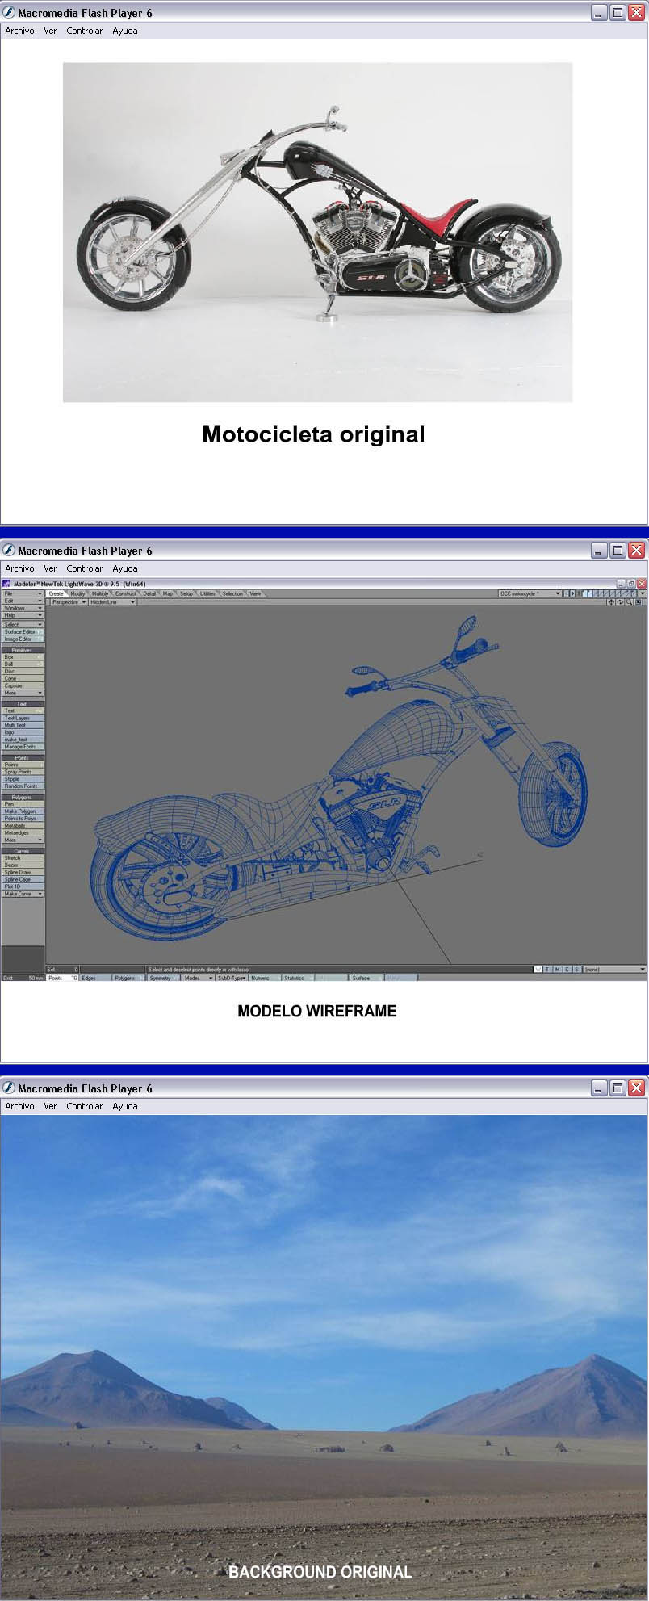
Task: Click viewport maximize icon in LightWave
Action: (x=639, y=601)
